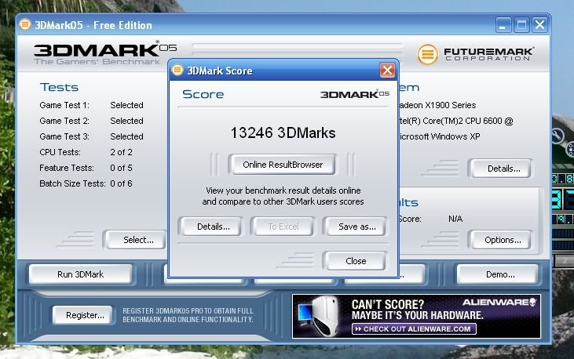The height and width of the screenshot is (359, 574).
Task: Click the 3DMark Score dialog title icon
Action: [177, 71]
